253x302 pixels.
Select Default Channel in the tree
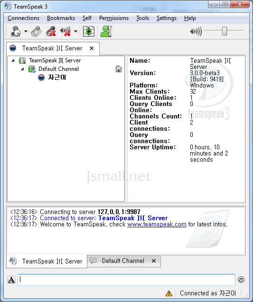pos(58,69)
